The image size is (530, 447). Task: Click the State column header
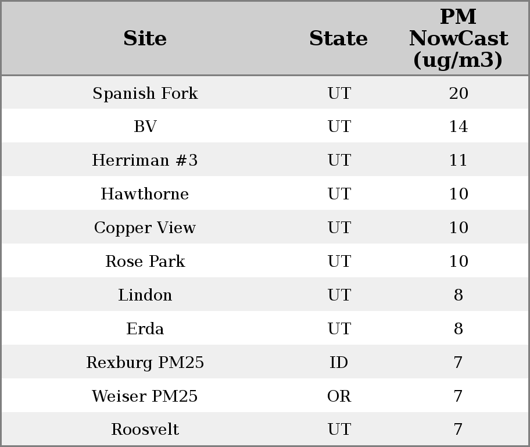pyautogui.click(x=338, y=38)
